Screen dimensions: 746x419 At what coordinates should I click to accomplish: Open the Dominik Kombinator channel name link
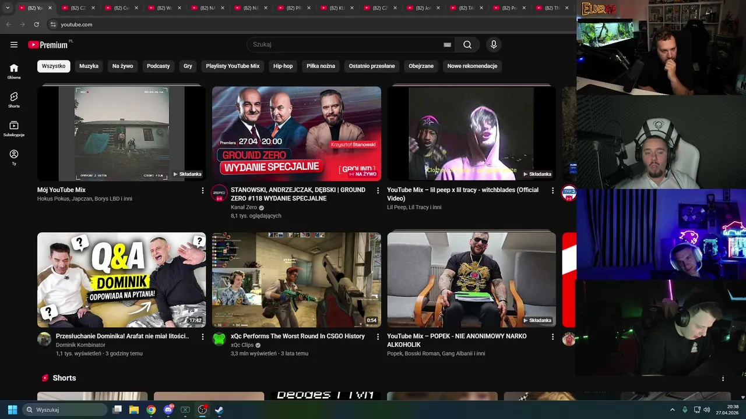coord(80,345)
